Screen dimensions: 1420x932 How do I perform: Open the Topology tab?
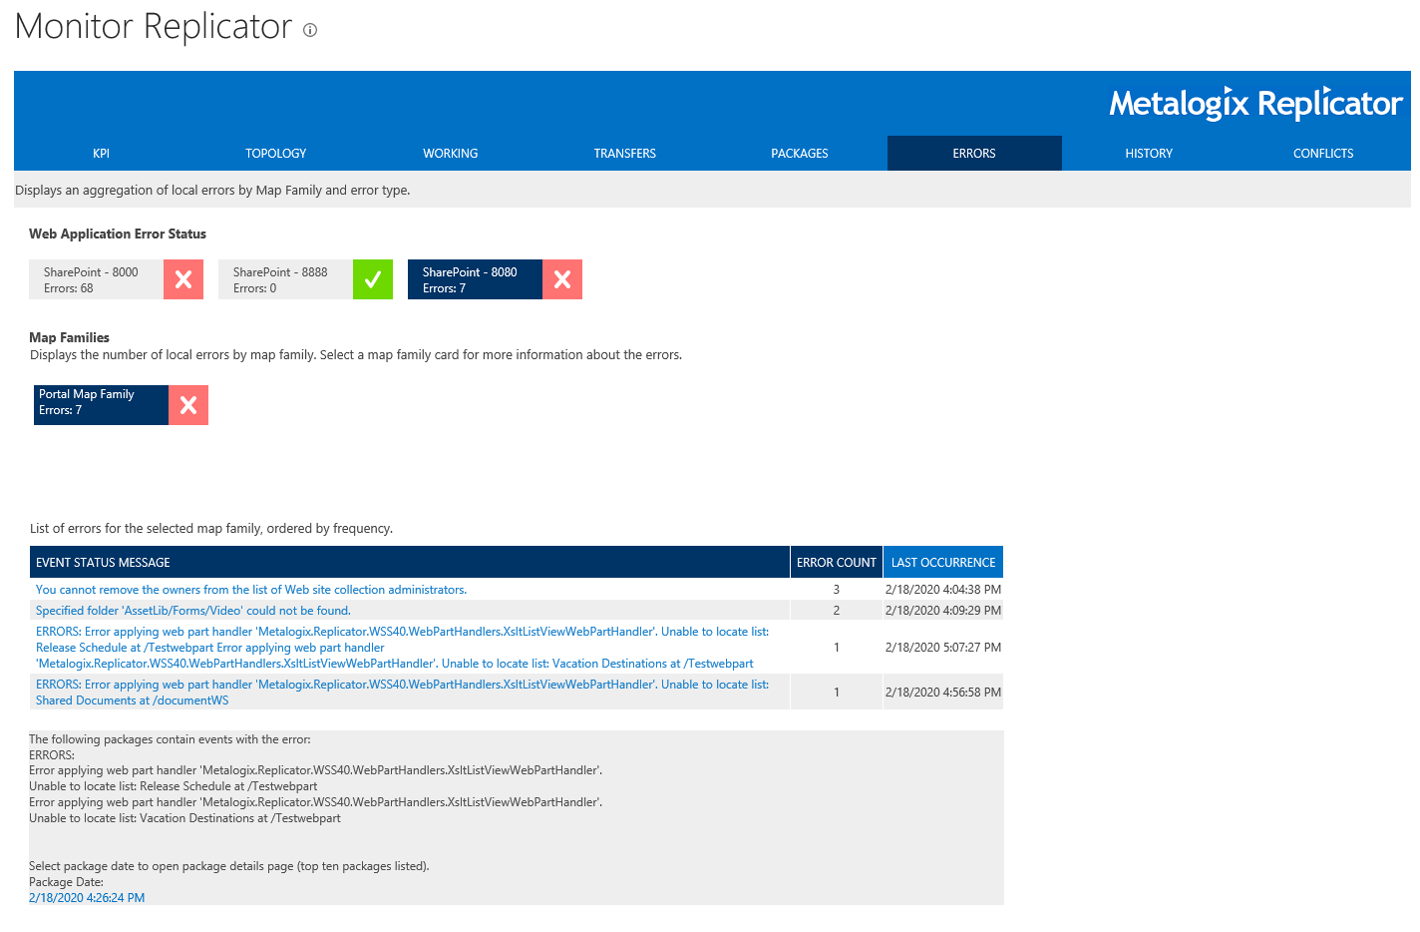pos(275,153)
